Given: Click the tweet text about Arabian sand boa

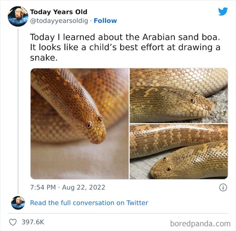Looking at the screenshot, I should [125, 47].
